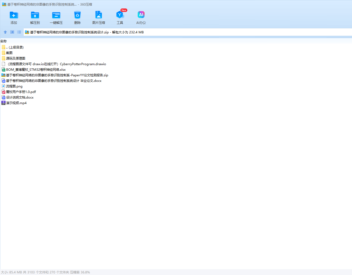352x275 pixels.
Task: Select the PaperYY论文检测报告.zip file
Action: coord(55,75)
